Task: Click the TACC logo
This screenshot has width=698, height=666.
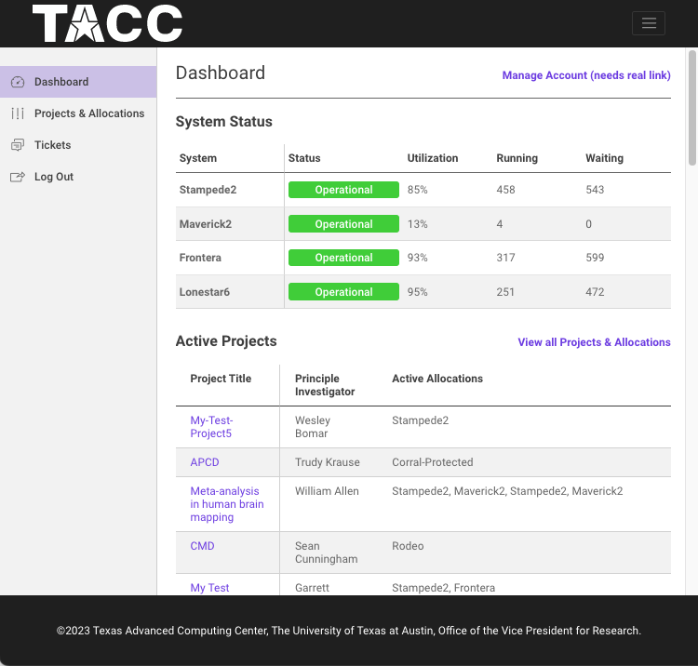Action: (107, 23)
